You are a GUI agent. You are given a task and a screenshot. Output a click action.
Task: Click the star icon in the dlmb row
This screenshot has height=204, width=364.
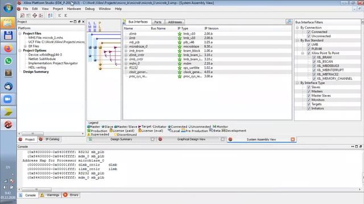180,34
